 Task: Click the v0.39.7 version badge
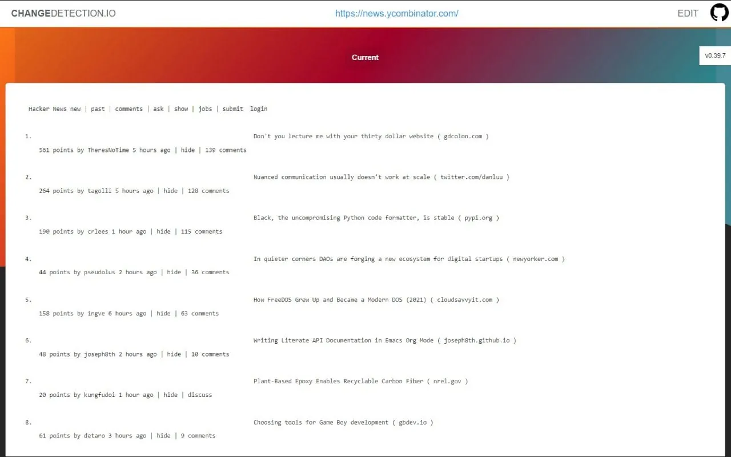715,55
